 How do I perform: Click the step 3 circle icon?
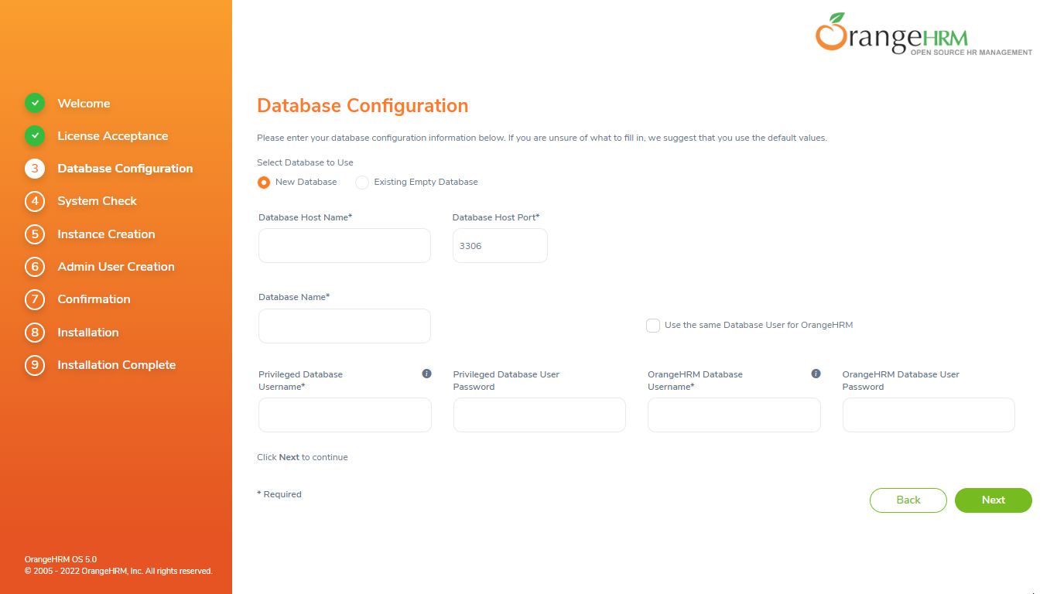[x=35, y=169]
